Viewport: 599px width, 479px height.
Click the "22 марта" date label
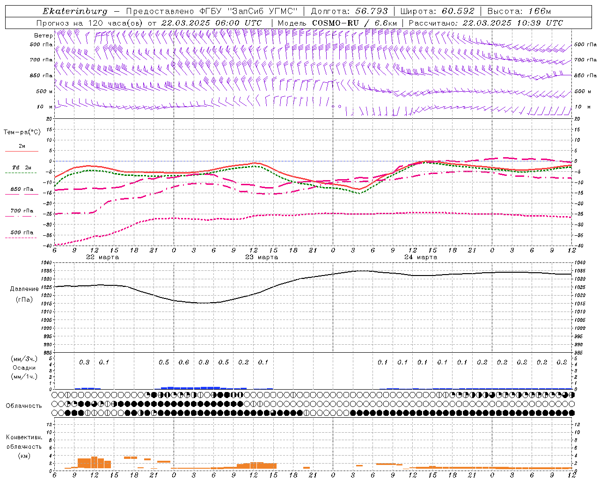click(x=102, y=257)
